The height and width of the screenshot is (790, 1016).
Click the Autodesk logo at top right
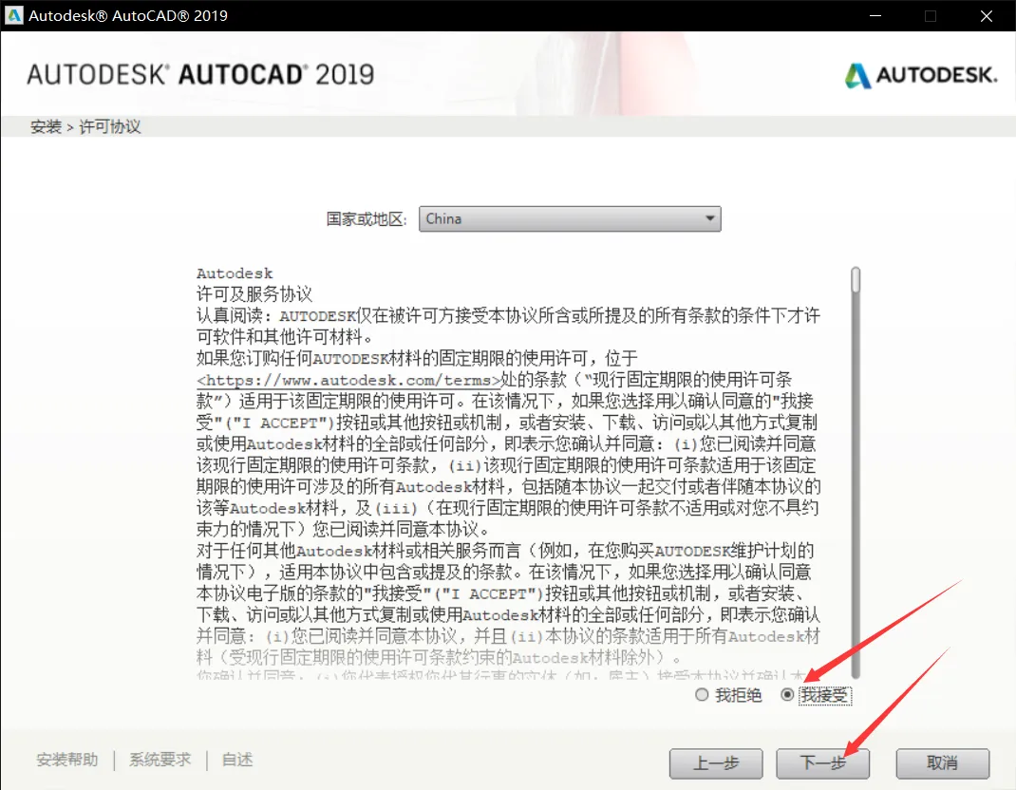(x=921, y=75)
